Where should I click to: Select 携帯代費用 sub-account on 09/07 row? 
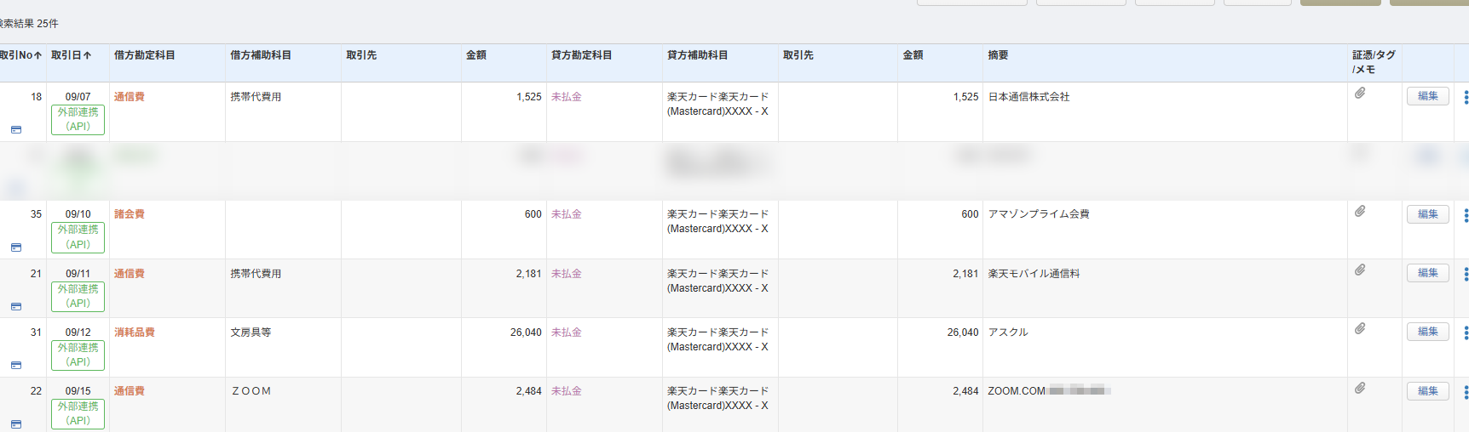(256, 97)
